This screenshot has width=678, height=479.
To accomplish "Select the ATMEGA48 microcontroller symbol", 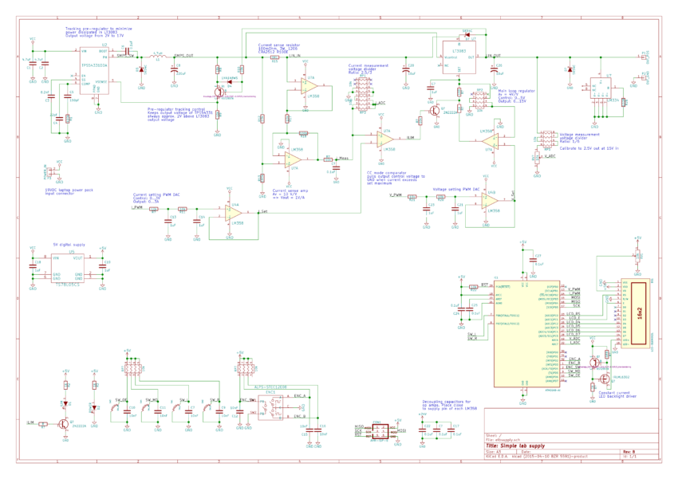I will point(525,334).
